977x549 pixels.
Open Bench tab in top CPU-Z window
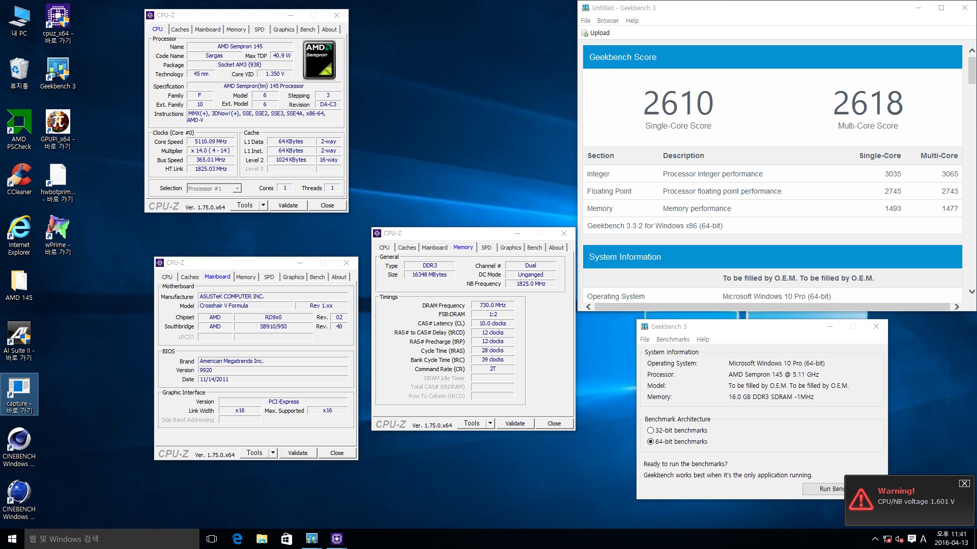(307, 29)
